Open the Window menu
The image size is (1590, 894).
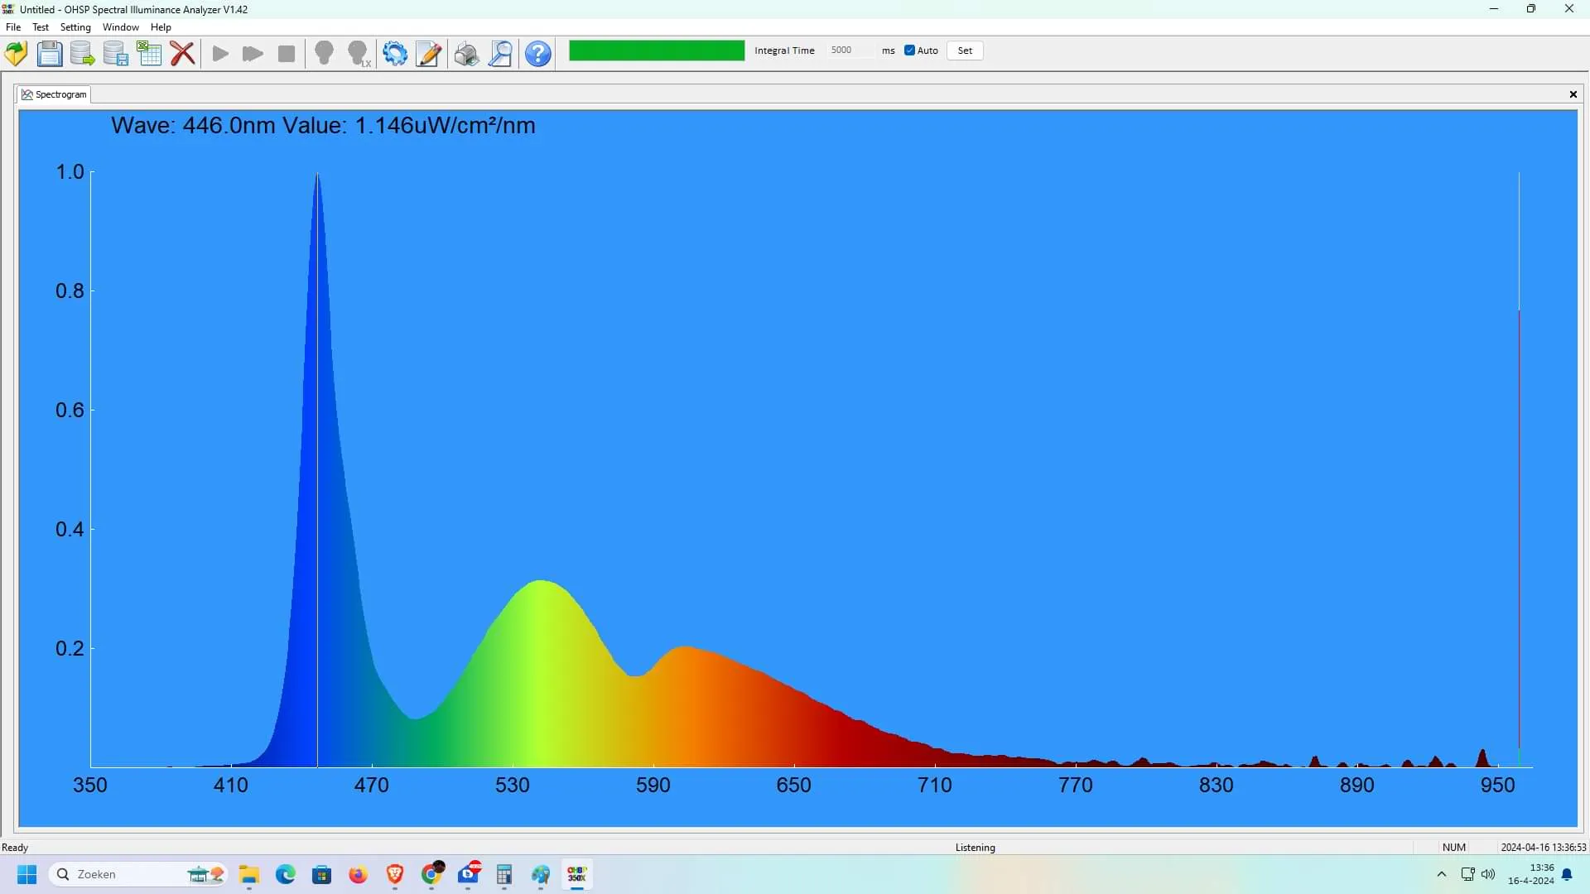(120, 27)
